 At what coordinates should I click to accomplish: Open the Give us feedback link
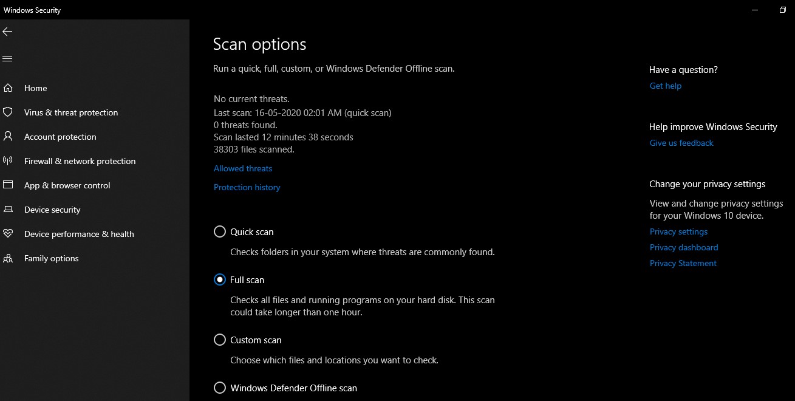(681, 143)
